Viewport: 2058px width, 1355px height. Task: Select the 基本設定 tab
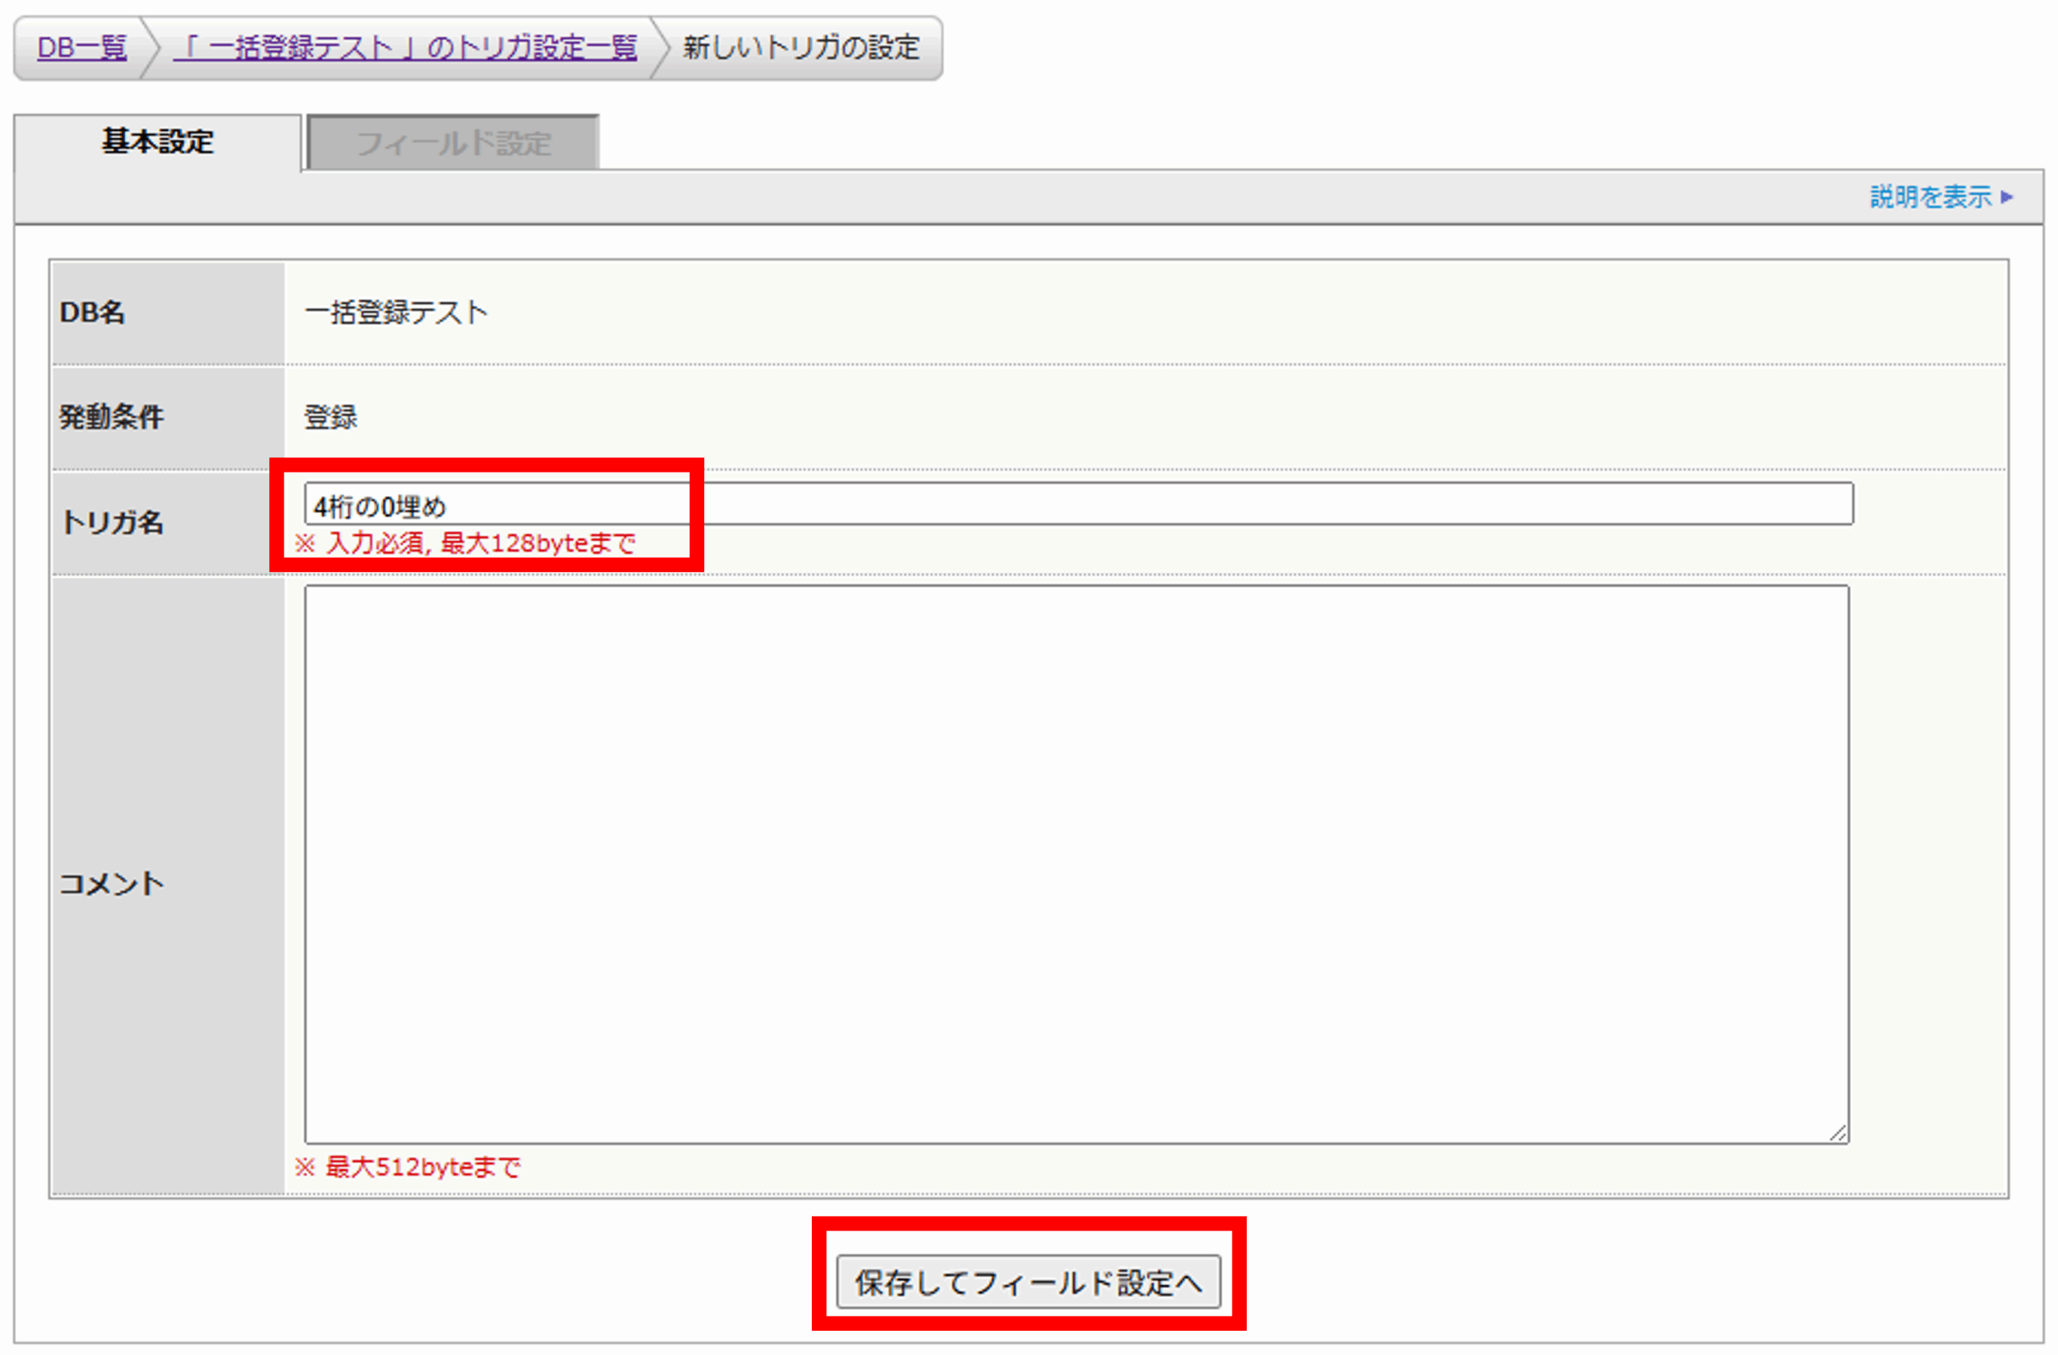click(x=158, y=141)
